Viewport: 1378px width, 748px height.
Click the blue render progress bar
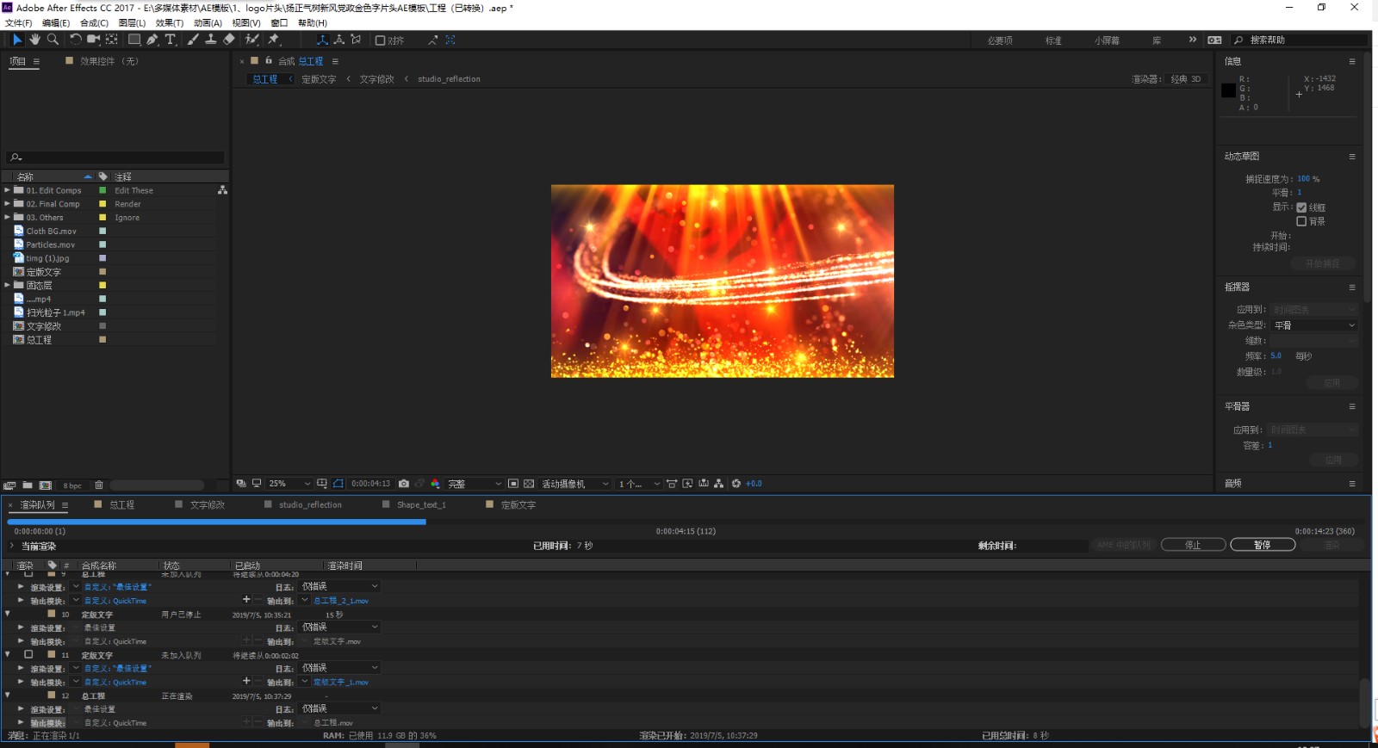[216, 522]
